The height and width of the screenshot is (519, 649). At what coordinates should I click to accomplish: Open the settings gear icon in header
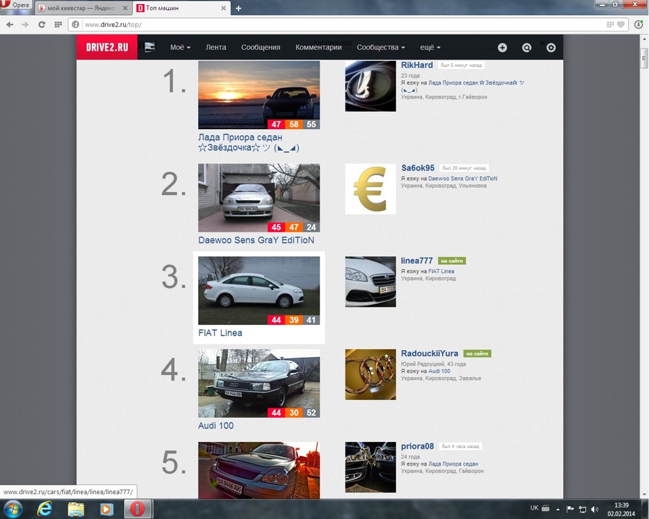point(551,47)
